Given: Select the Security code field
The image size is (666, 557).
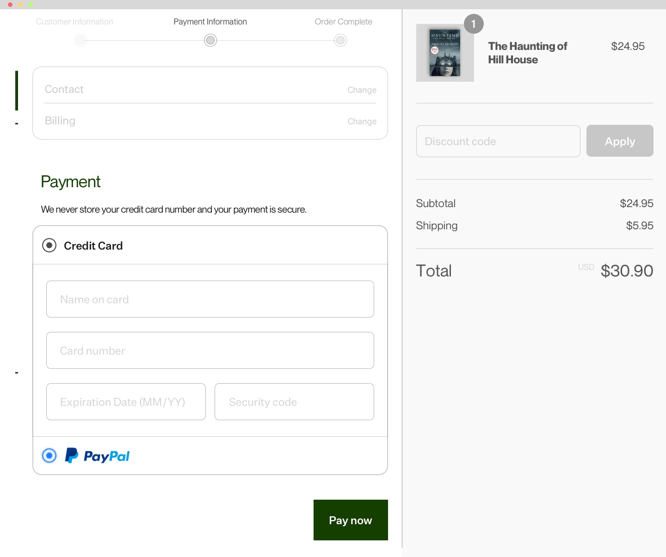Looking at the screenshot, I should [x=294, y=402].
